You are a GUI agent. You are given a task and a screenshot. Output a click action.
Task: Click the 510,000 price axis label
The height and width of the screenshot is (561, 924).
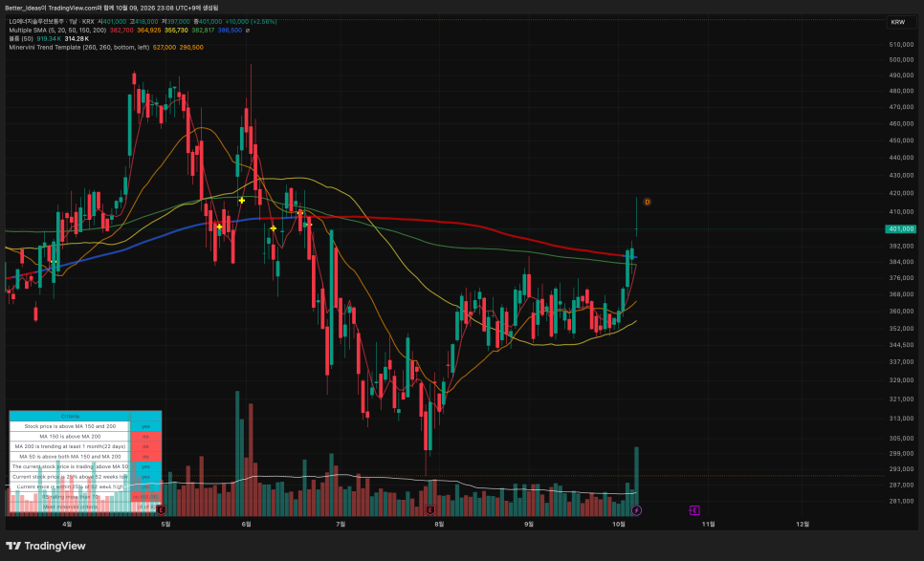tap(901, 45)
